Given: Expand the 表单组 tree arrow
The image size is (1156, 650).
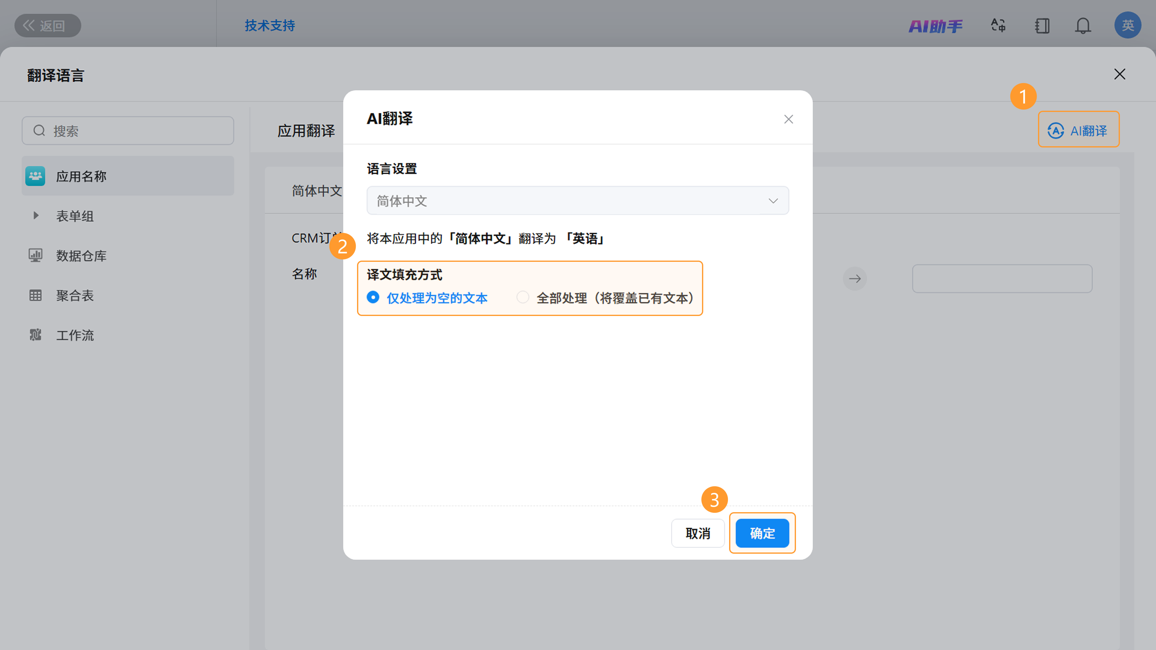Looking at the screenshot, I should pyautogui.click(x=36, y=215).
